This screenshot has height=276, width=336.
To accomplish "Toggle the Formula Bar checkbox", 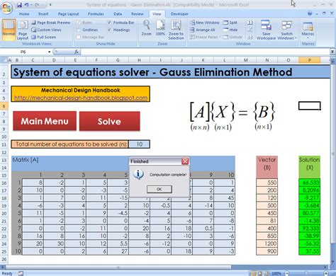I will [x=109, y=23].
